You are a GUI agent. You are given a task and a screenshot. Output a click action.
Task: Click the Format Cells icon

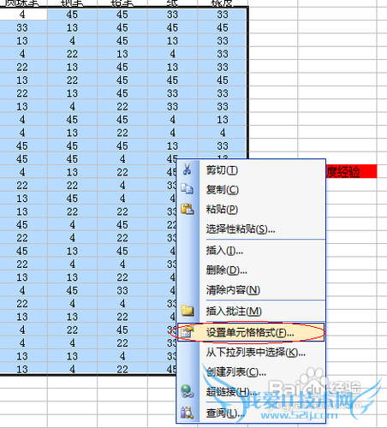[x=188, y=332]
